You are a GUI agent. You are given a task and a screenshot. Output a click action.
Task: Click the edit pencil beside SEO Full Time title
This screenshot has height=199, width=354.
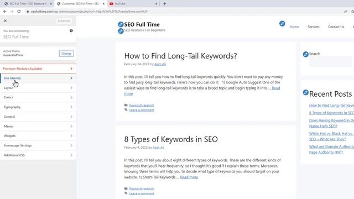click(x=121, y=24)
